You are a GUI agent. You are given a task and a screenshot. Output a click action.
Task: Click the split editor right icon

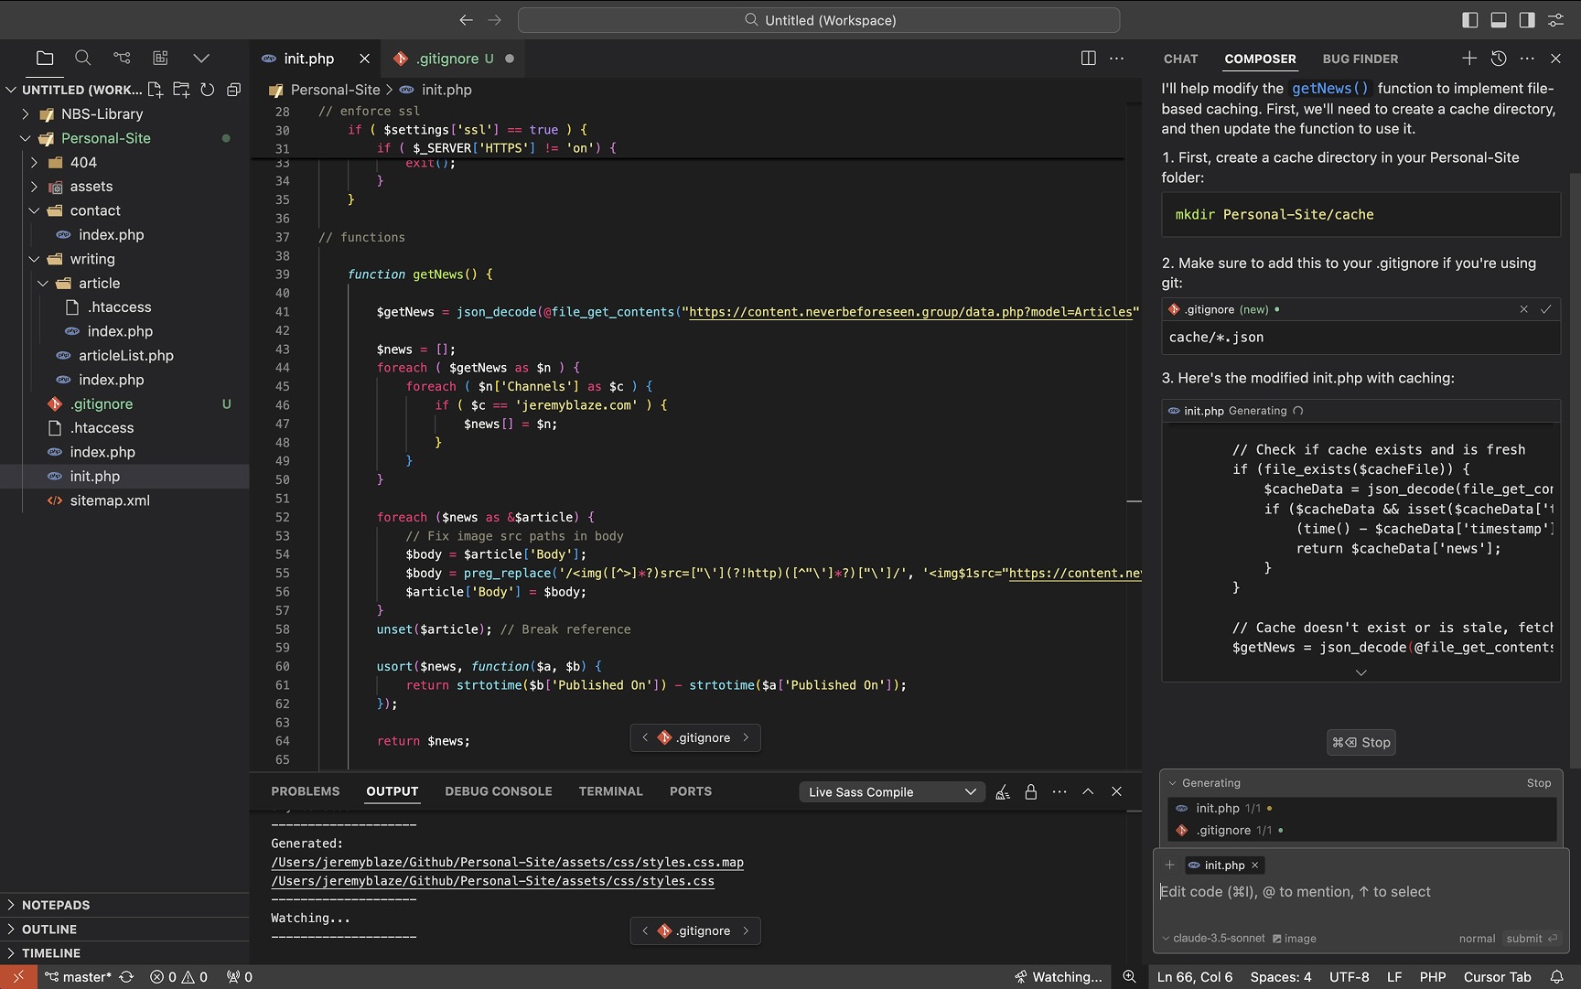1088,59
